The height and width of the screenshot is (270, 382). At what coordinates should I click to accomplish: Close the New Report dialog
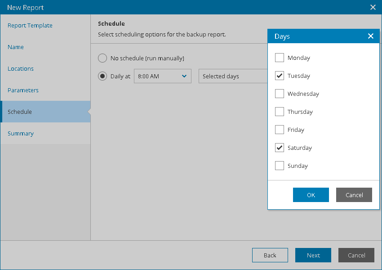[373, 7]
